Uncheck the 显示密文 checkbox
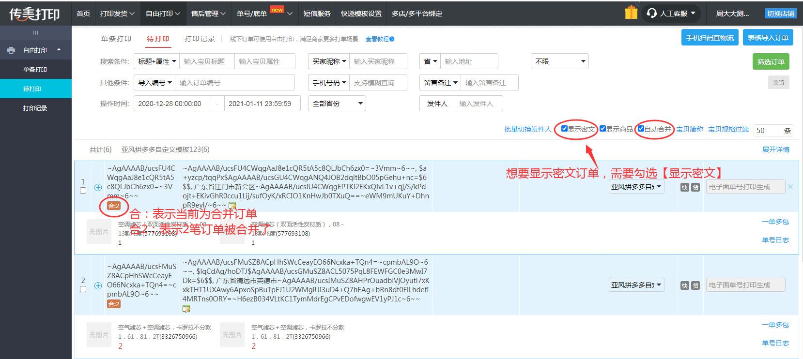This screenshot has width=803, height=359. pyautogui.click(x=564, y=129)
